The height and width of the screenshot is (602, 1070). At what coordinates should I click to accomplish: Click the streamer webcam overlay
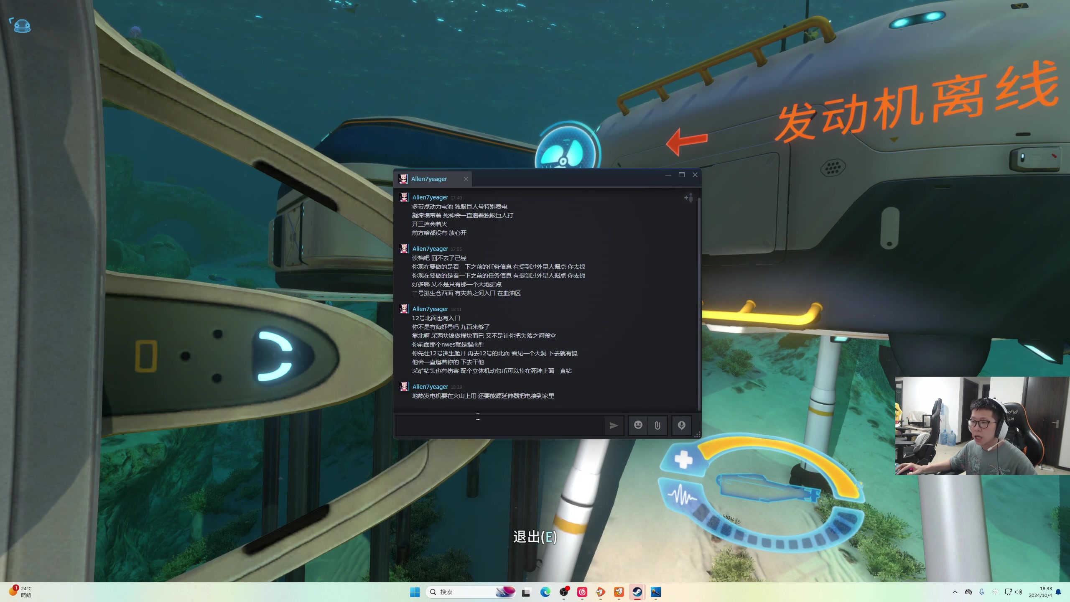[x=982, y=426]
